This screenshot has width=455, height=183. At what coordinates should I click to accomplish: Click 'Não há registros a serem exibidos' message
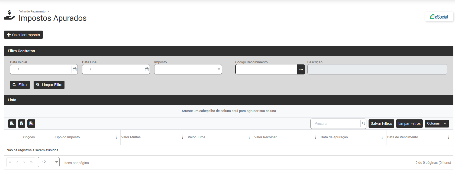point(33,150)
